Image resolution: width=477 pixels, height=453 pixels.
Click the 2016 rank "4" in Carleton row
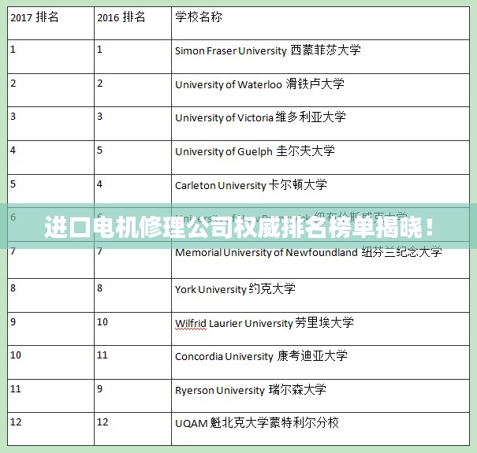click(100, 184)
